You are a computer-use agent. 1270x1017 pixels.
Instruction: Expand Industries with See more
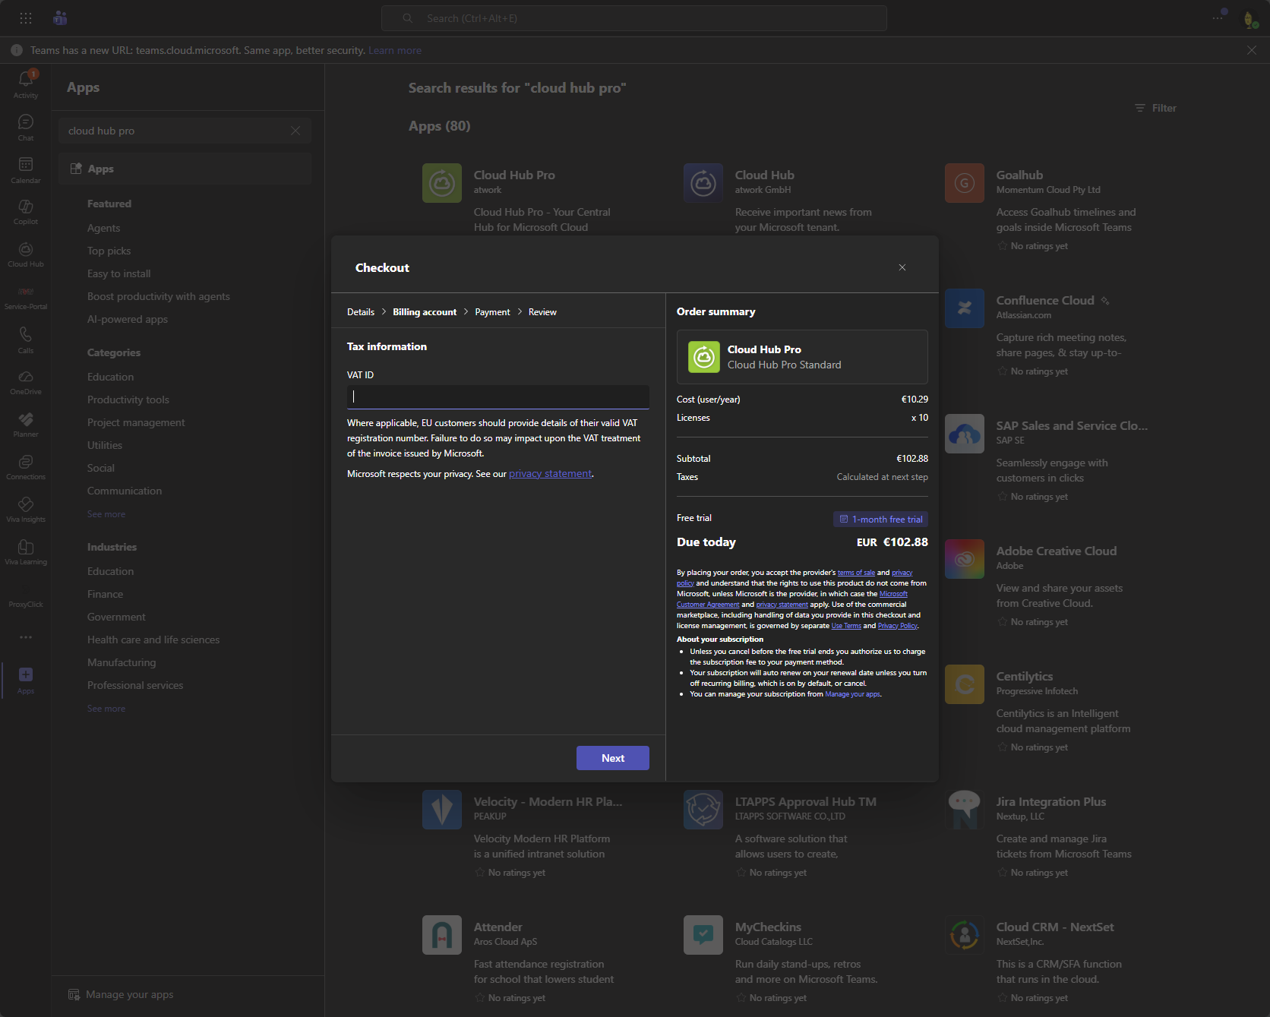106,709
